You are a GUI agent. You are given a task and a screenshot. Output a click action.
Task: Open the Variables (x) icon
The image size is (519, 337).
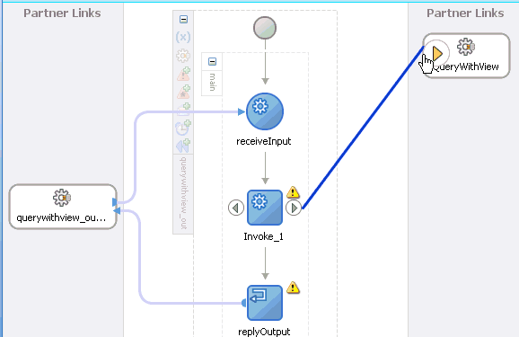(x=183, y=37)
